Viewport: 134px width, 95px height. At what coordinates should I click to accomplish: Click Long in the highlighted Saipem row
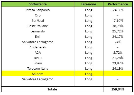[89, 74]
